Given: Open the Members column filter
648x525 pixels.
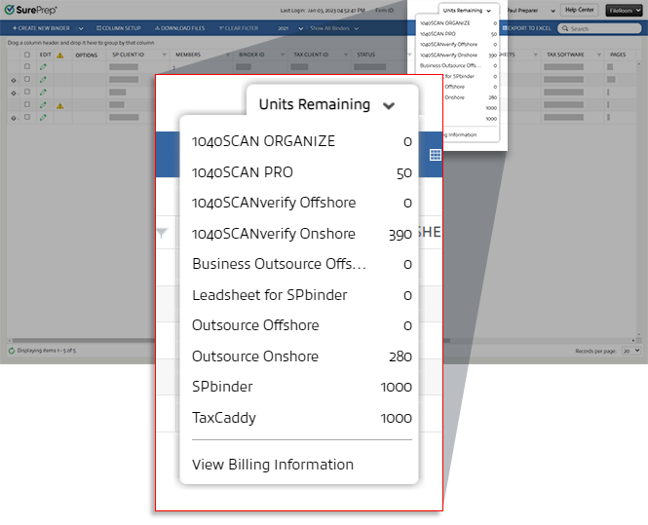Looking at the screenshot, I should click(228, 55).
